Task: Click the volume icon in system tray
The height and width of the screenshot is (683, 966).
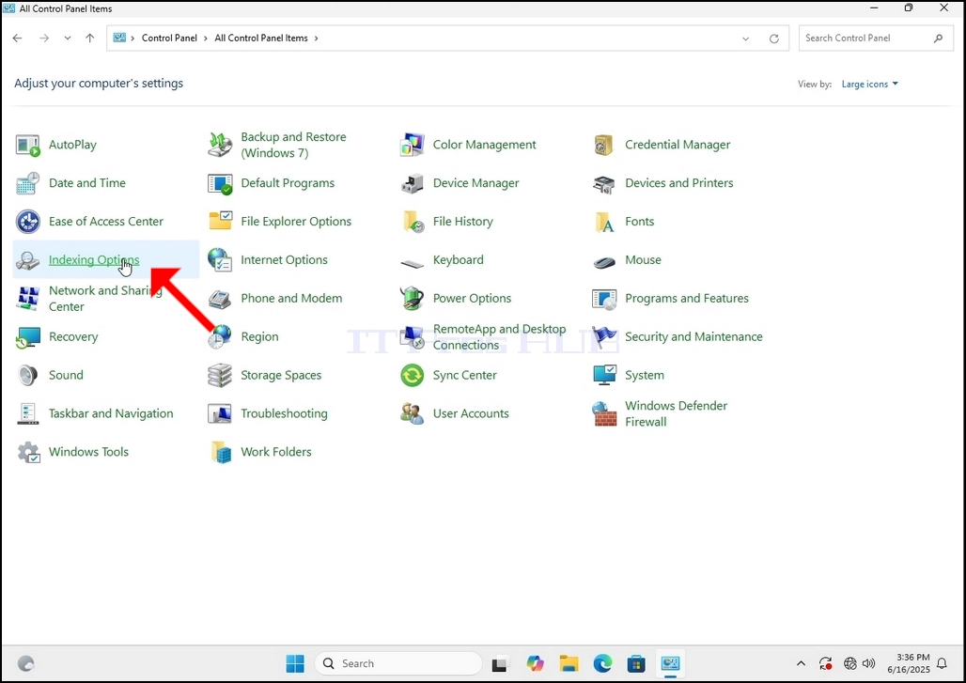Action: pos(868,663)
